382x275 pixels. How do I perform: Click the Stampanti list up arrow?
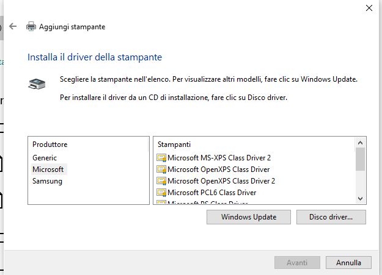(x=361, y=143)
